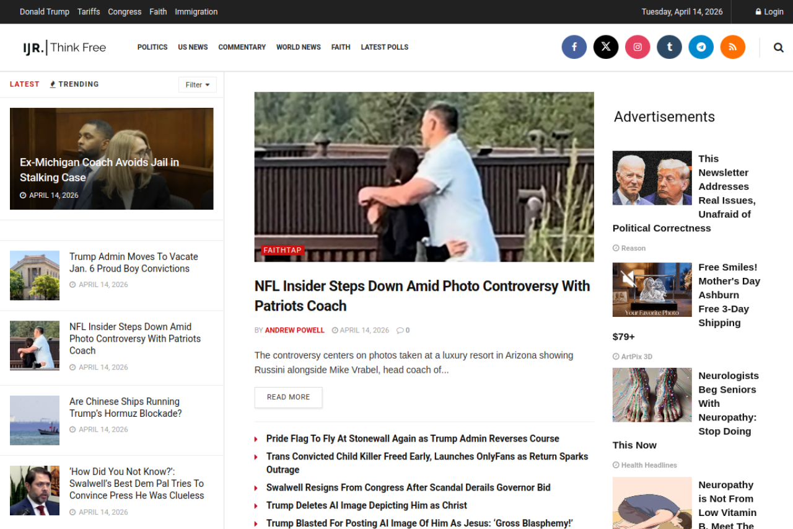Click the FaithTap category badge
The height and width of the screenshot is (529, 793).
pyautogui.click(x=283, y=251)
